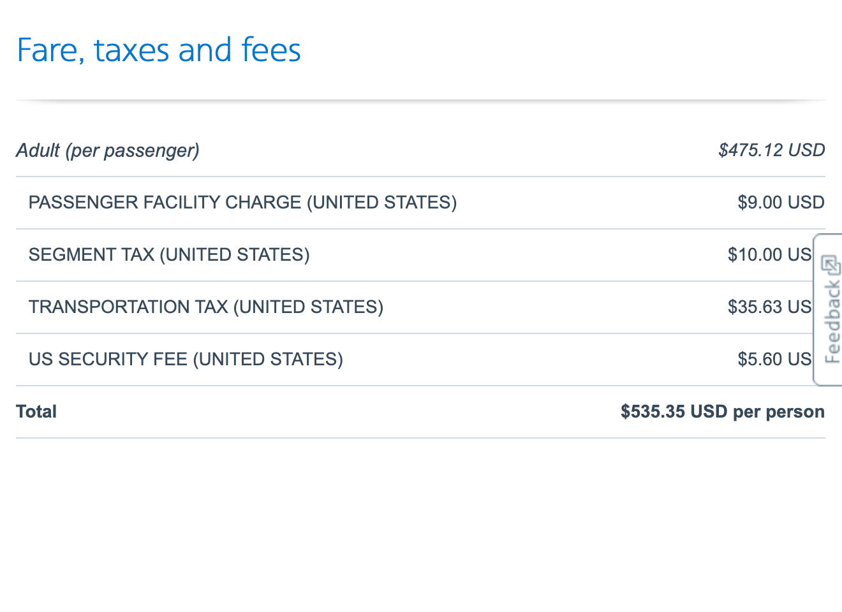Click the shadowed divider below the heading
Screen dimensions: 842x612
(x=420, y=100)
